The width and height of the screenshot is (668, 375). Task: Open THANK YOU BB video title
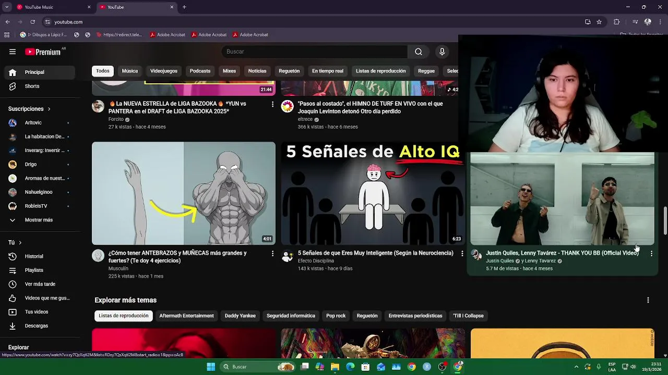(x=562, y=253)
